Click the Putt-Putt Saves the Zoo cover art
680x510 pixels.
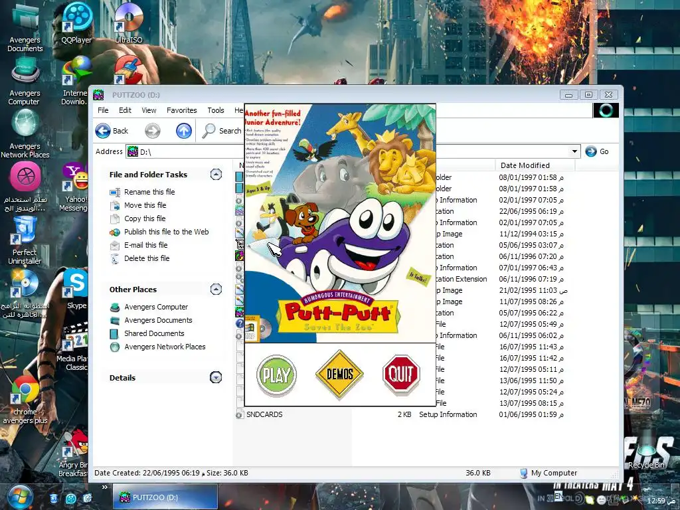click(x=341, y=223)
